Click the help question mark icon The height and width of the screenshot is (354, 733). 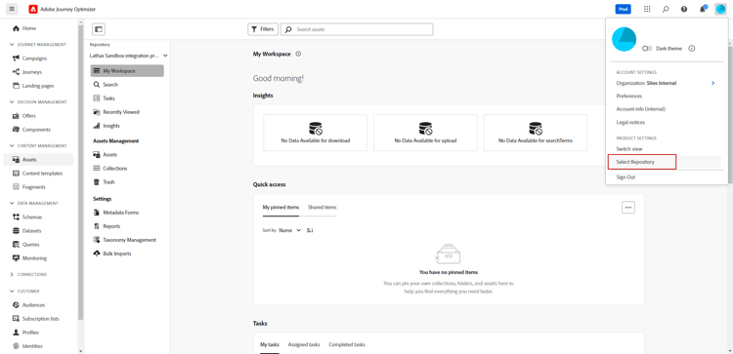click(684, 9)
